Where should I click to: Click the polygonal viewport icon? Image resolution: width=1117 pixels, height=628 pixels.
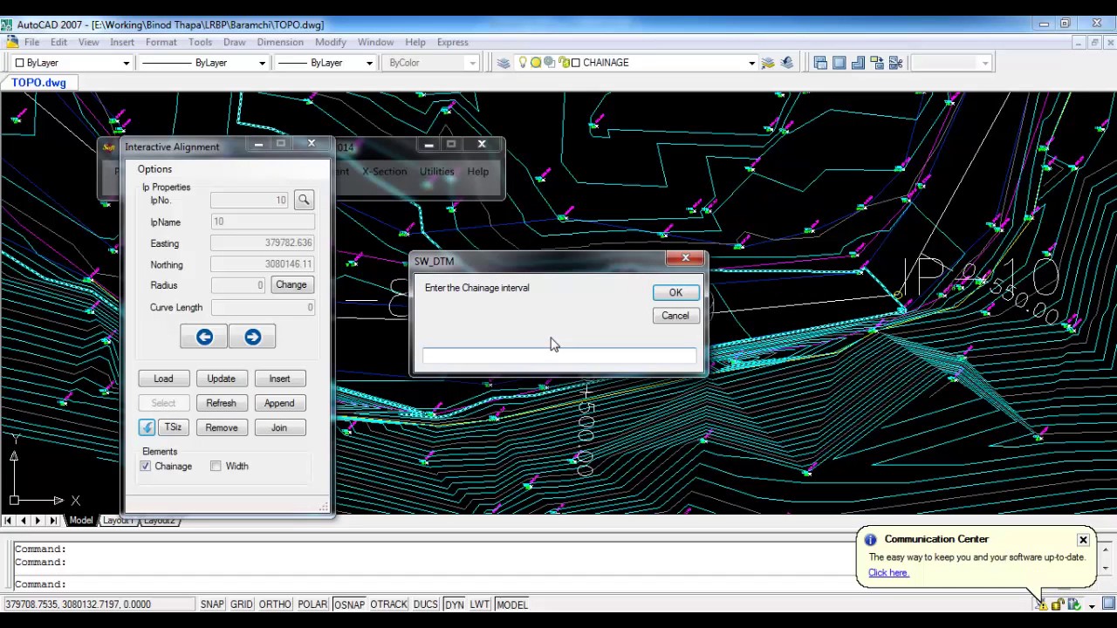[858, 63]
